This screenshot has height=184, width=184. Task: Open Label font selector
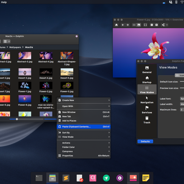pos(182,99)
